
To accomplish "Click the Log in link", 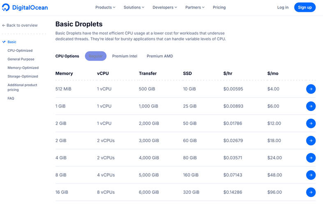I will pos(283,7).
